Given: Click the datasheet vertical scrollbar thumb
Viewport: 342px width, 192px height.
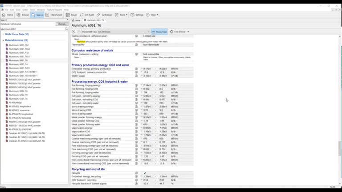Looking at the screenshot, I should pos(340,148).
